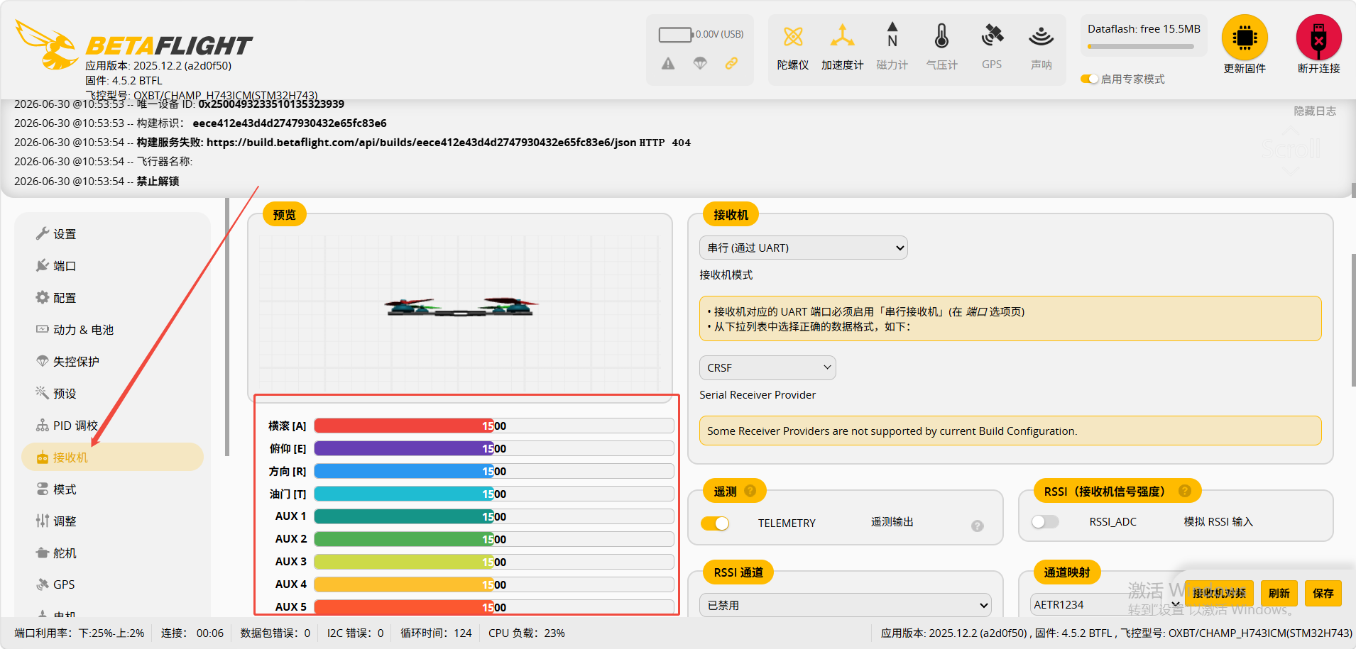Expand the RSSI channel disabled dropdown
Image resolution: width=1356 pixels, height=649 pixels.
[x=846, y=605]
